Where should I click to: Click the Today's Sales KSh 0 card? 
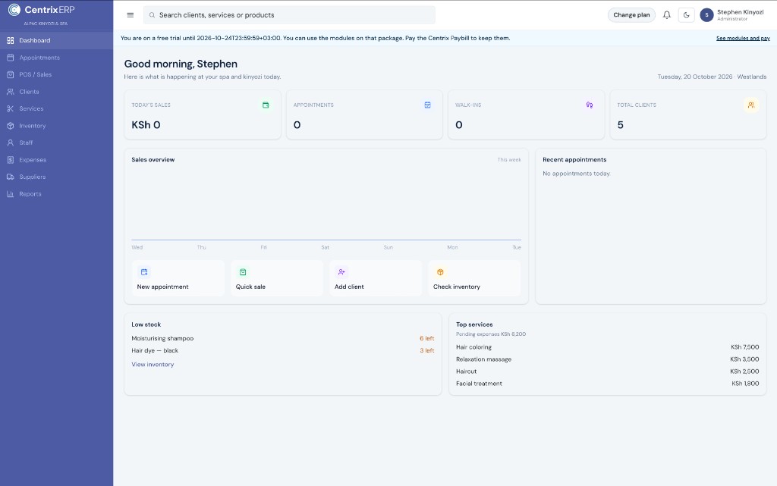(x=203, y=114)
